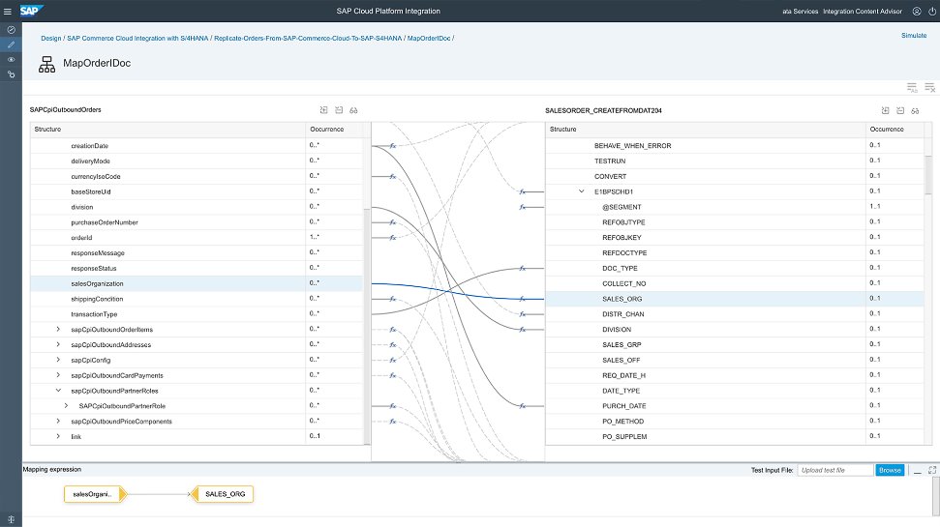
Task: Click the fx icon beside orderId
Action: (393, 238)
